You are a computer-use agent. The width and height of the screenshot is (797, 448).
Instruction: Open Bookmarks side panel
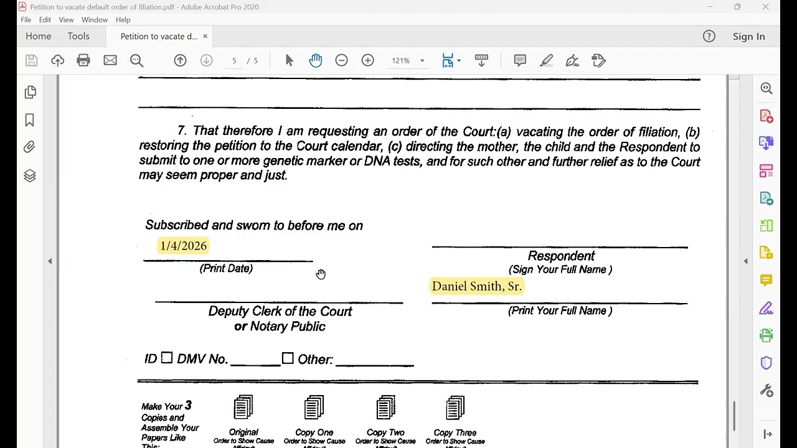[30, 120]
